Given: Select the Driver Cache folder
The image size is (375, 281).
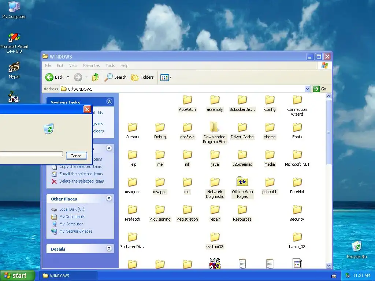Looking at the screenshot, I should [x=242, y=131].
